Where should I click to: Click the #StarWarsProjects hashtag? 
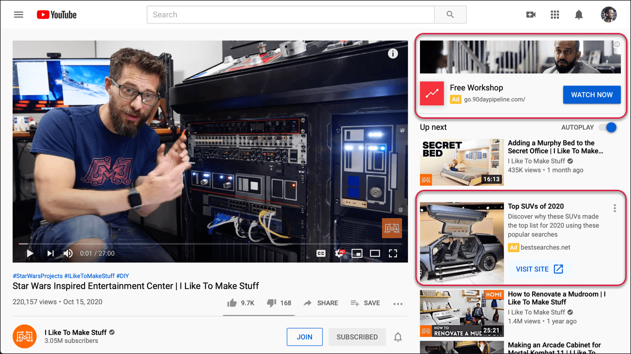click(x=37, y=276)
